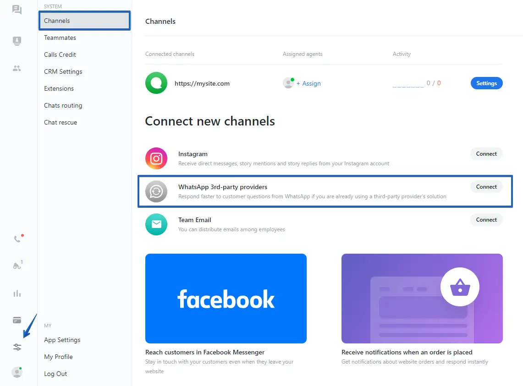523x386 pixels.
Task: Open the chats icon in left sidebar
Action: [x=17, y=10]
